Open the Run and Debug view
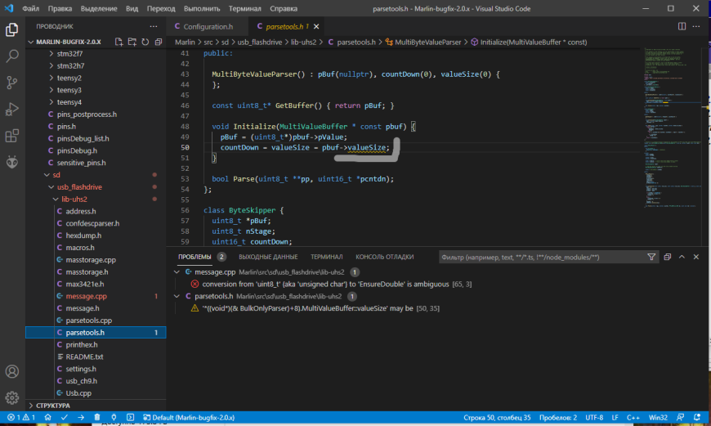Image resolution: width=711 pixels, height=426 pixels. [11, 110]
